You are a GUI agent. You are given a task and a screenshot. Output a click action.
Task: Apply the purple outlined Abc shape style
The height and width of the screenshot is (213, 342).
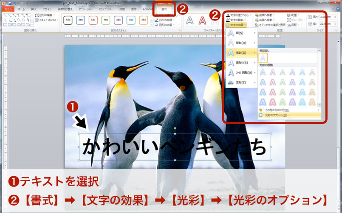(119, 20)
